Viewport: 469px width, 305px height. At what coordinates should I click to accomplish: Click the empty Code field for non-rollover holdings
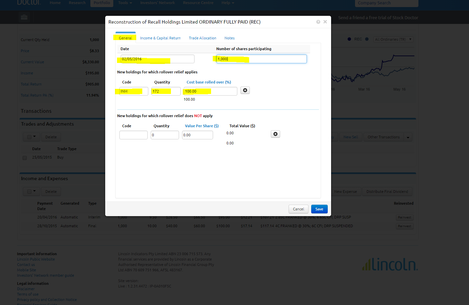(134, 135)
